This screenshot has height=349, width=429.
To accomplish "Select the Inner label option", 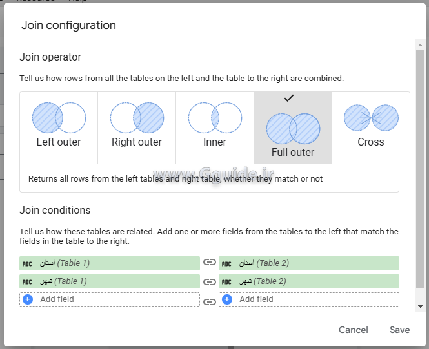I will pyautogui.click(x=215, y=142).
